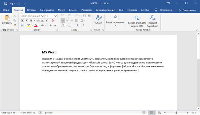Open the Файл tab
This screenshot has height=115, width=200.
point(6,10)
